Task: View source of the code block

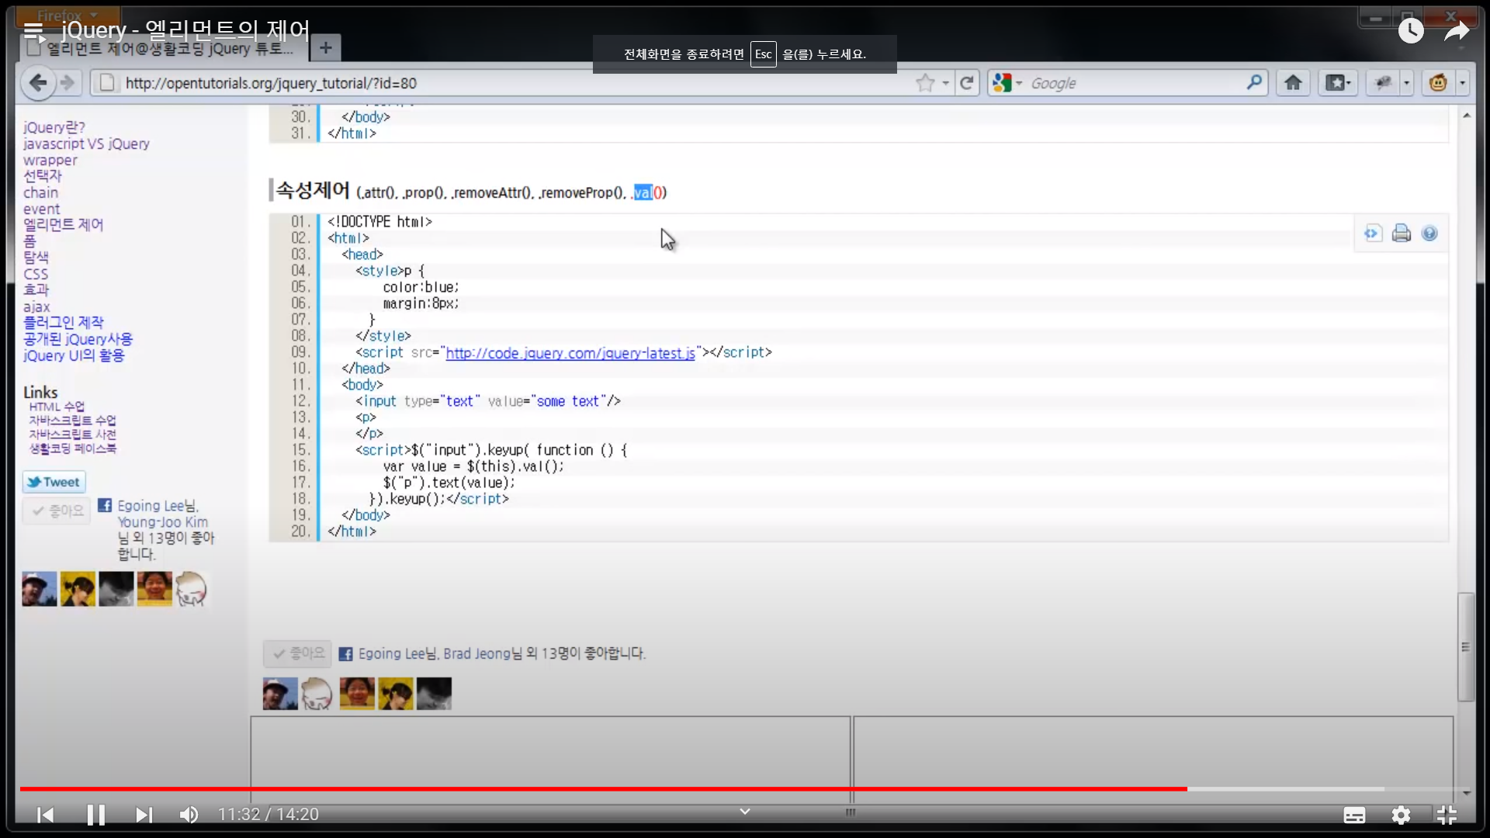Action: (x=1373, y=234)
